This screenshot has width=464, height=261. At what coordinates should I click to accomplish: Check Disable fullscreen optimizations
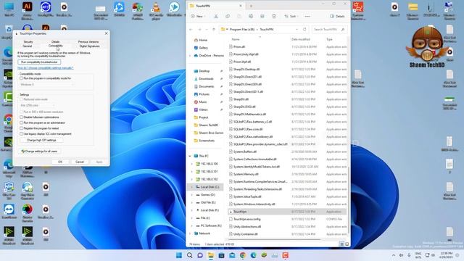[x=21, y=117]
